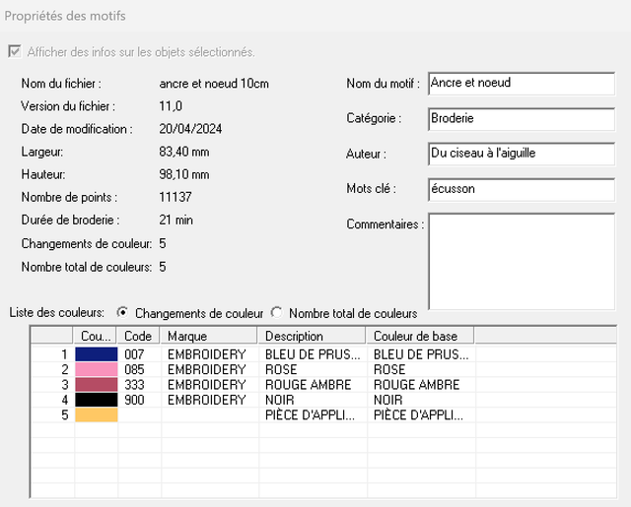This screenshot has width=631, height=507.
Task: Select code '333' cell
Action: tap(134, 385)
